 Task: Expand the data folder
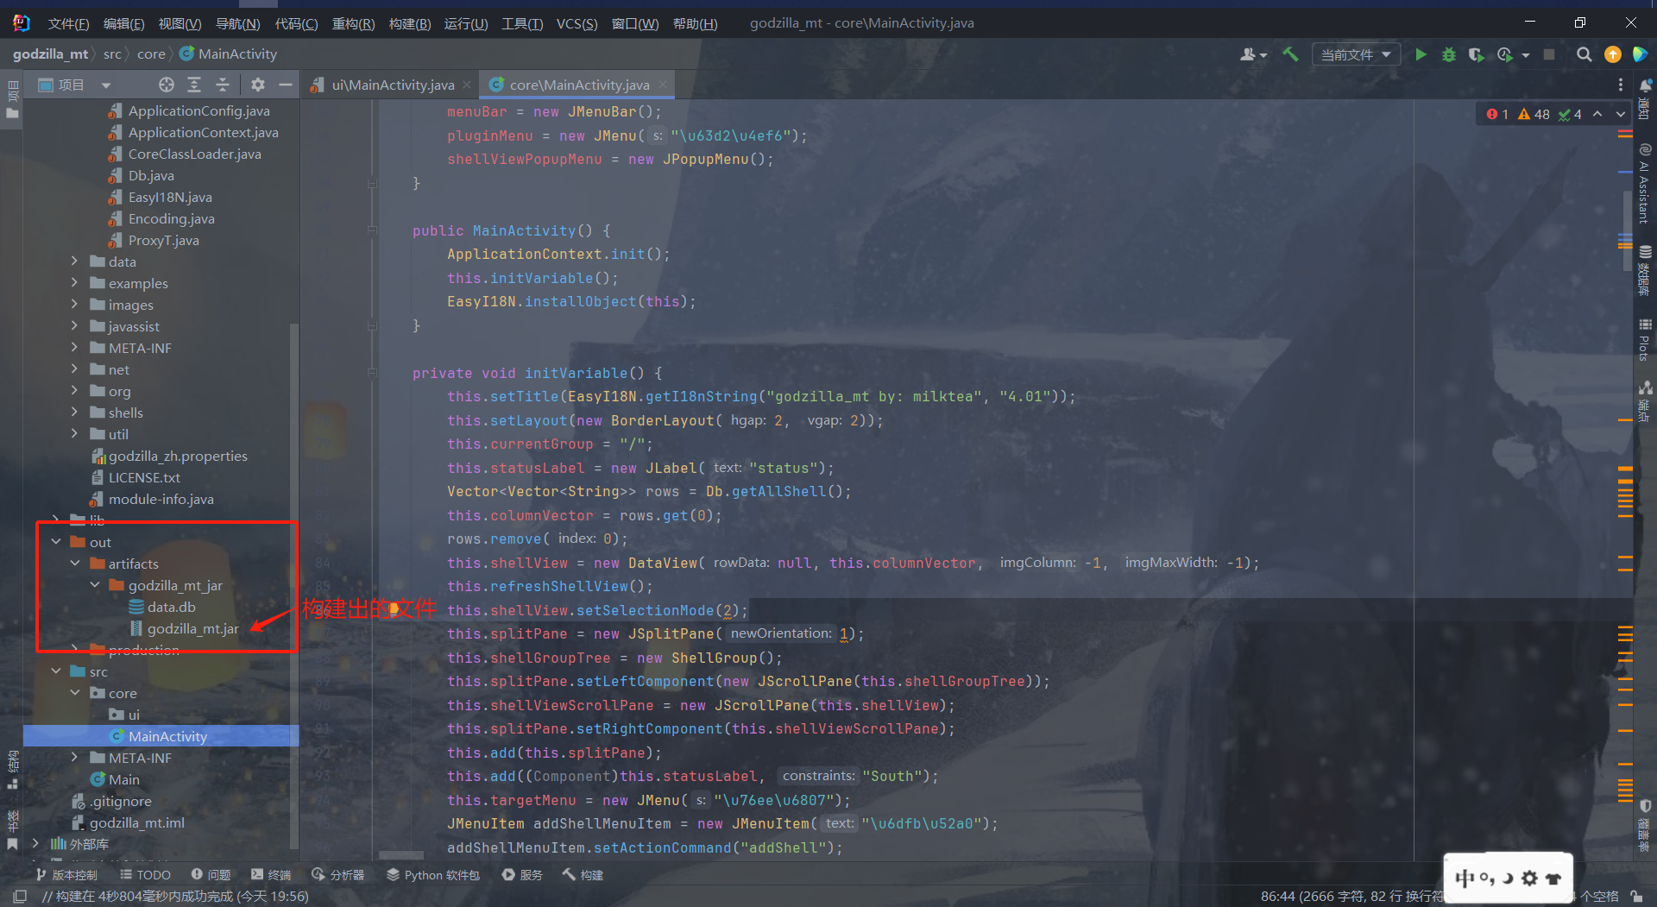[74, 261]
